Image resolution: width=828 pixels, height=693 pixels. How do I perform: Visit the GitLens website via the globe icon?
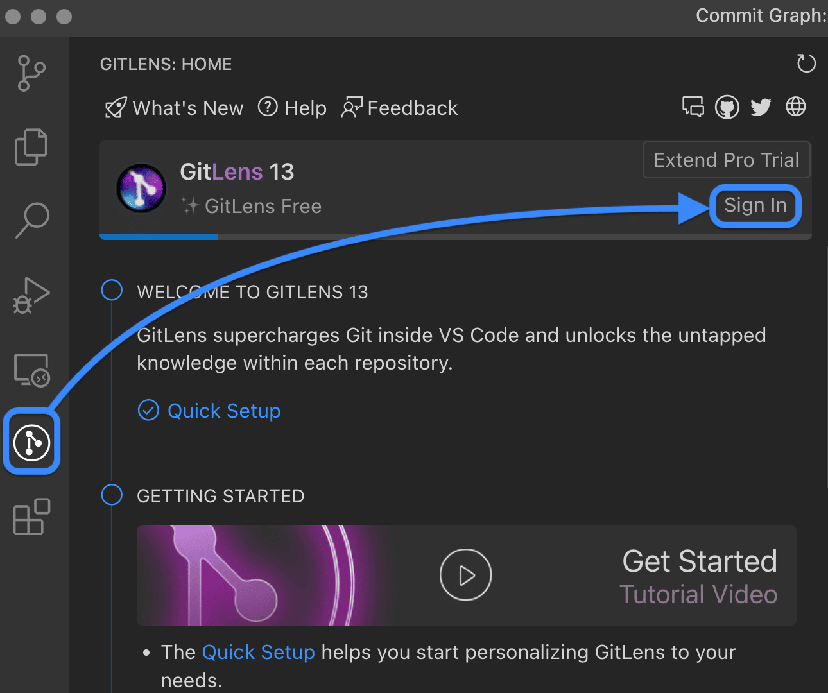[x=795, y=107]
